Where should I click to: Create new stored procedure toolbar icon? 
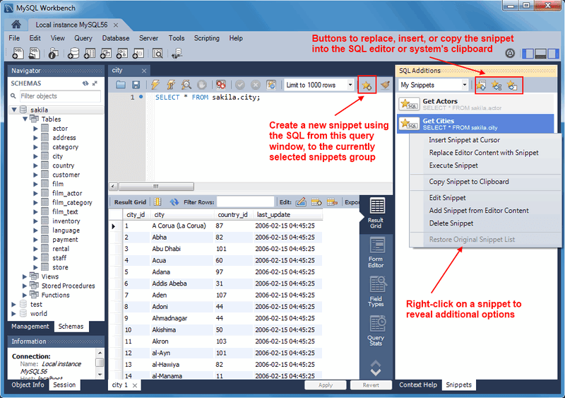[x=121, y=54]
